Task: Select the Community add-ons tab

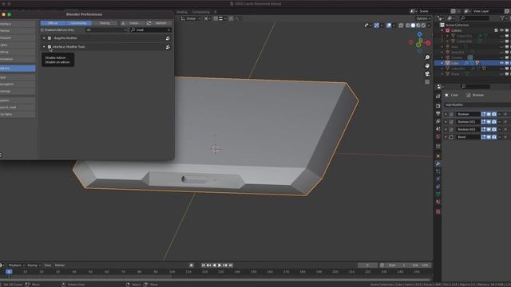Action: (78, 23)
